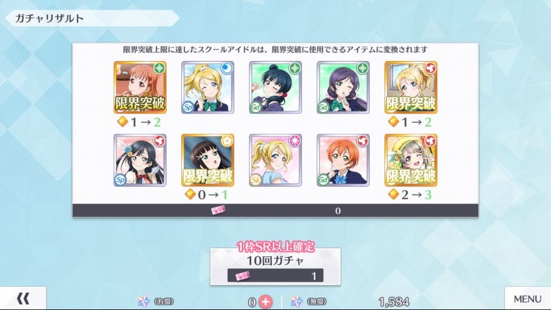This screenshot has width=551, height=310.
Task: Select the blonde Sk card in pink frame
Action: point(275,160)
